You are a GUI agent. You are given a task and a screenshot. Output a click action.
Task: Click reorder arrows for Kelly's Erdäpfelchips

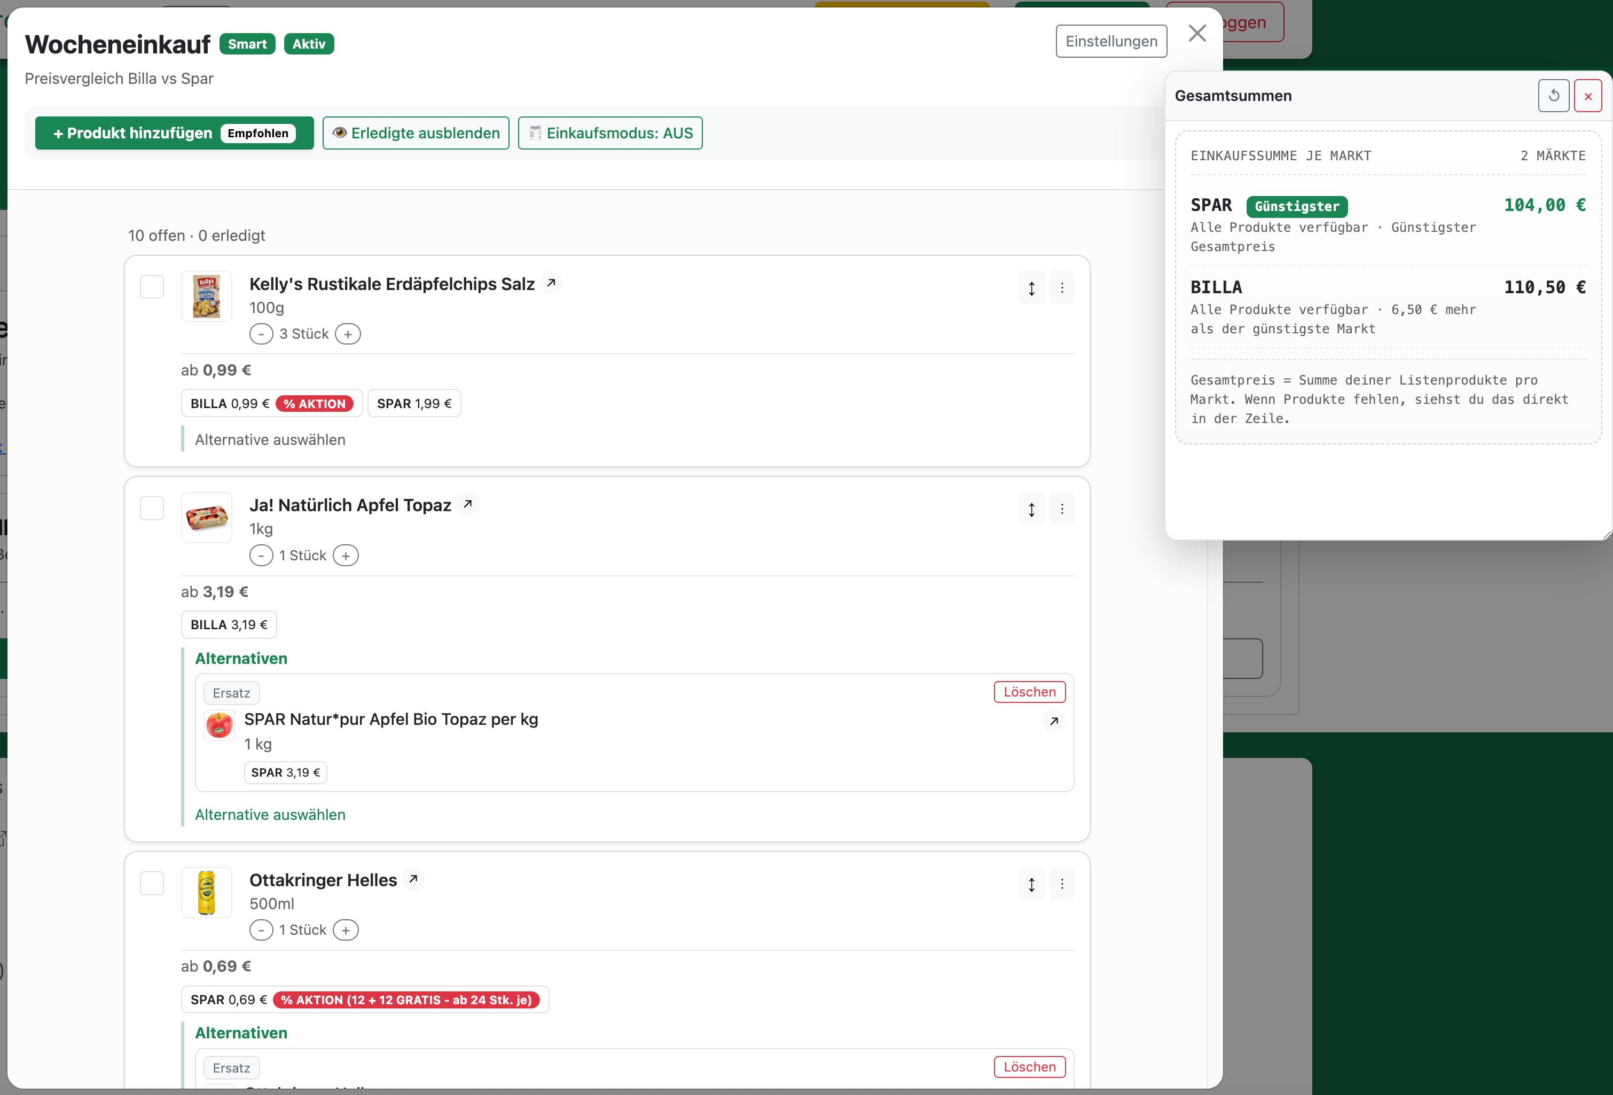coord(1031,288)
